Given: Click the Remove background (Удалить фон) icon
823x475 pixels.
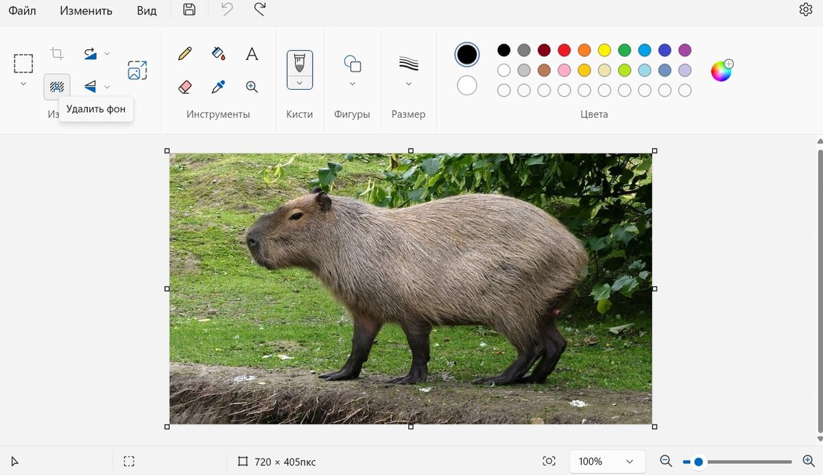Looking at the screenshot, I should [x=57, y=87].
